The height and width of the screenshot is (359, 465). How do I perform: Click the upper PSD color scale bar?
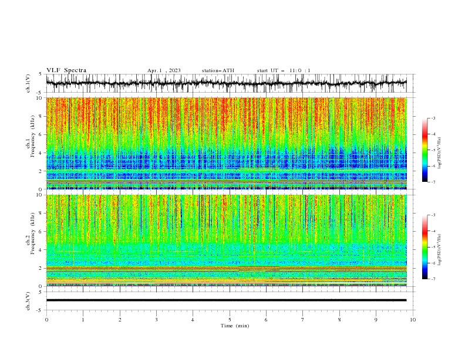click(x=424, y=150)
